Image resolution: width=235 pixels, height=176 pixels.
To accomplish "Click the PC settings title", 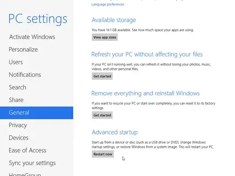I will pos(38,19).
